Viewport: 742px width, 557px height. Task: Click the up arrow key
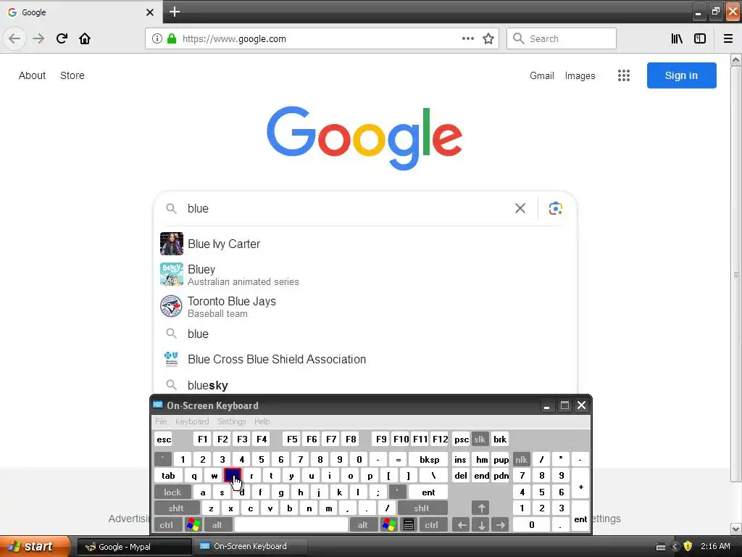(481, 508)
